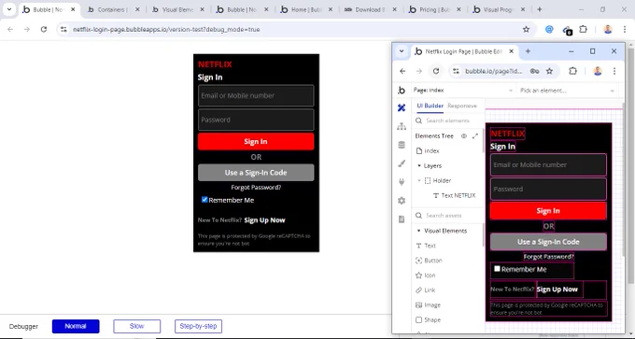Uncheck Remember Me in the preview page
635x339 pixels.
[x=205, y=199]
